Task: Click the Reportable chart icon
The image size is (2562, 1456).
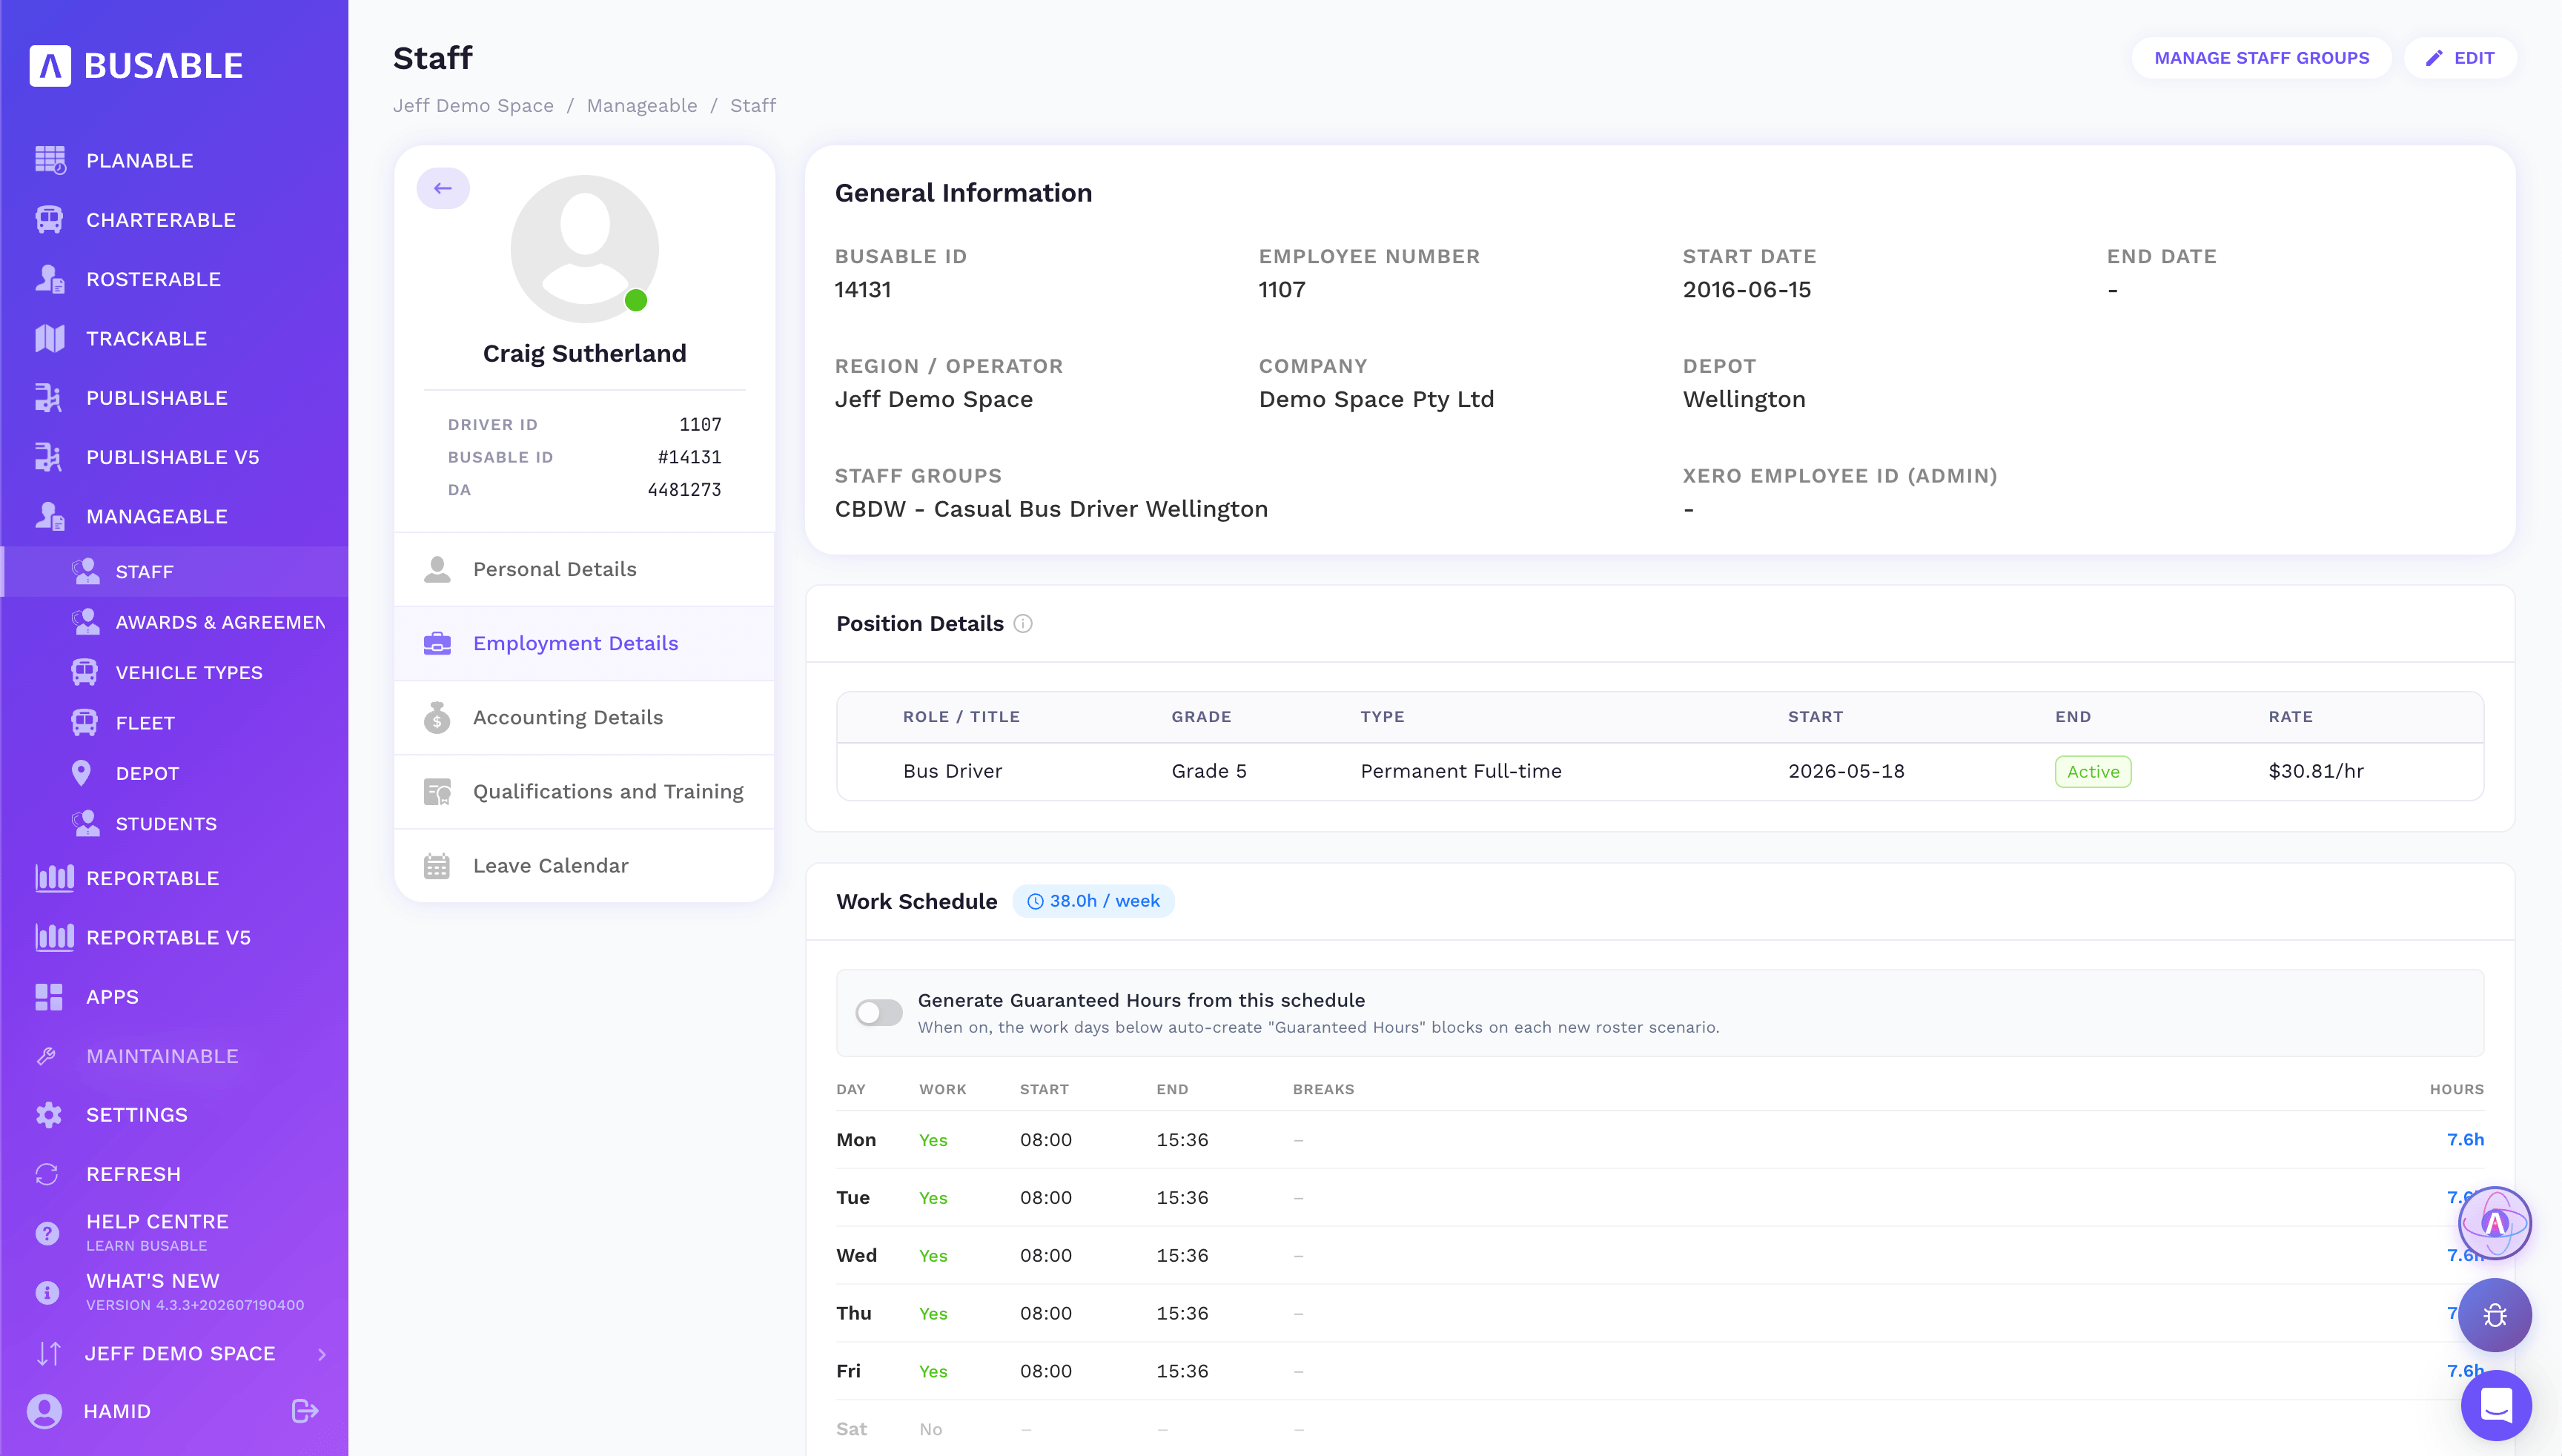Action: [x=54, y=878]
